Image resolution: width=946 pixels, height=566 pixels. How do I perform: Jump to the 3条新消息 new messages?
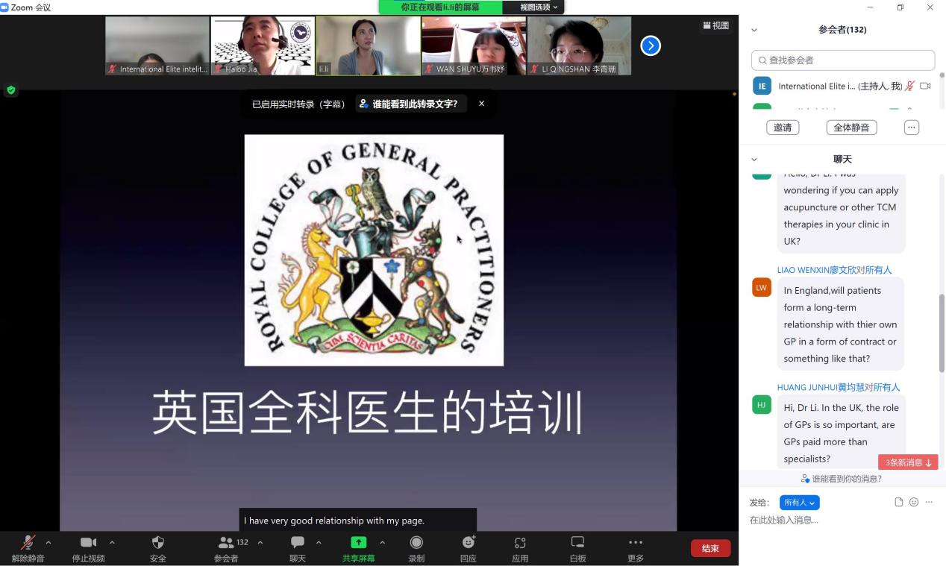click(x=908, y=462)
